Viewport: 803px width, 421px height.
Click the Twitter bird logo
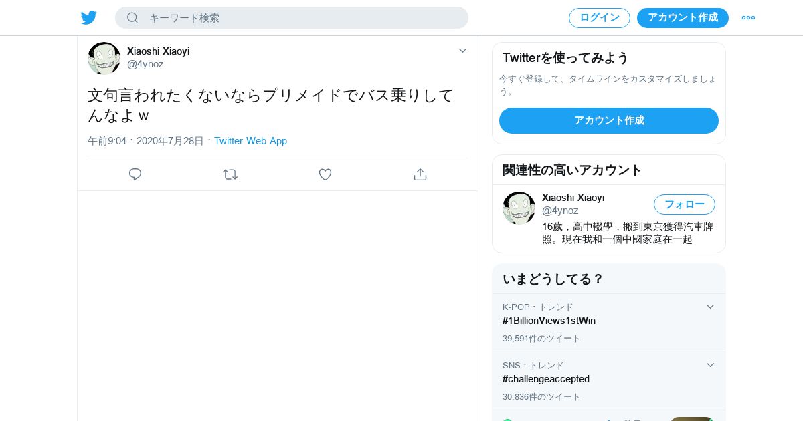[89, 17]
